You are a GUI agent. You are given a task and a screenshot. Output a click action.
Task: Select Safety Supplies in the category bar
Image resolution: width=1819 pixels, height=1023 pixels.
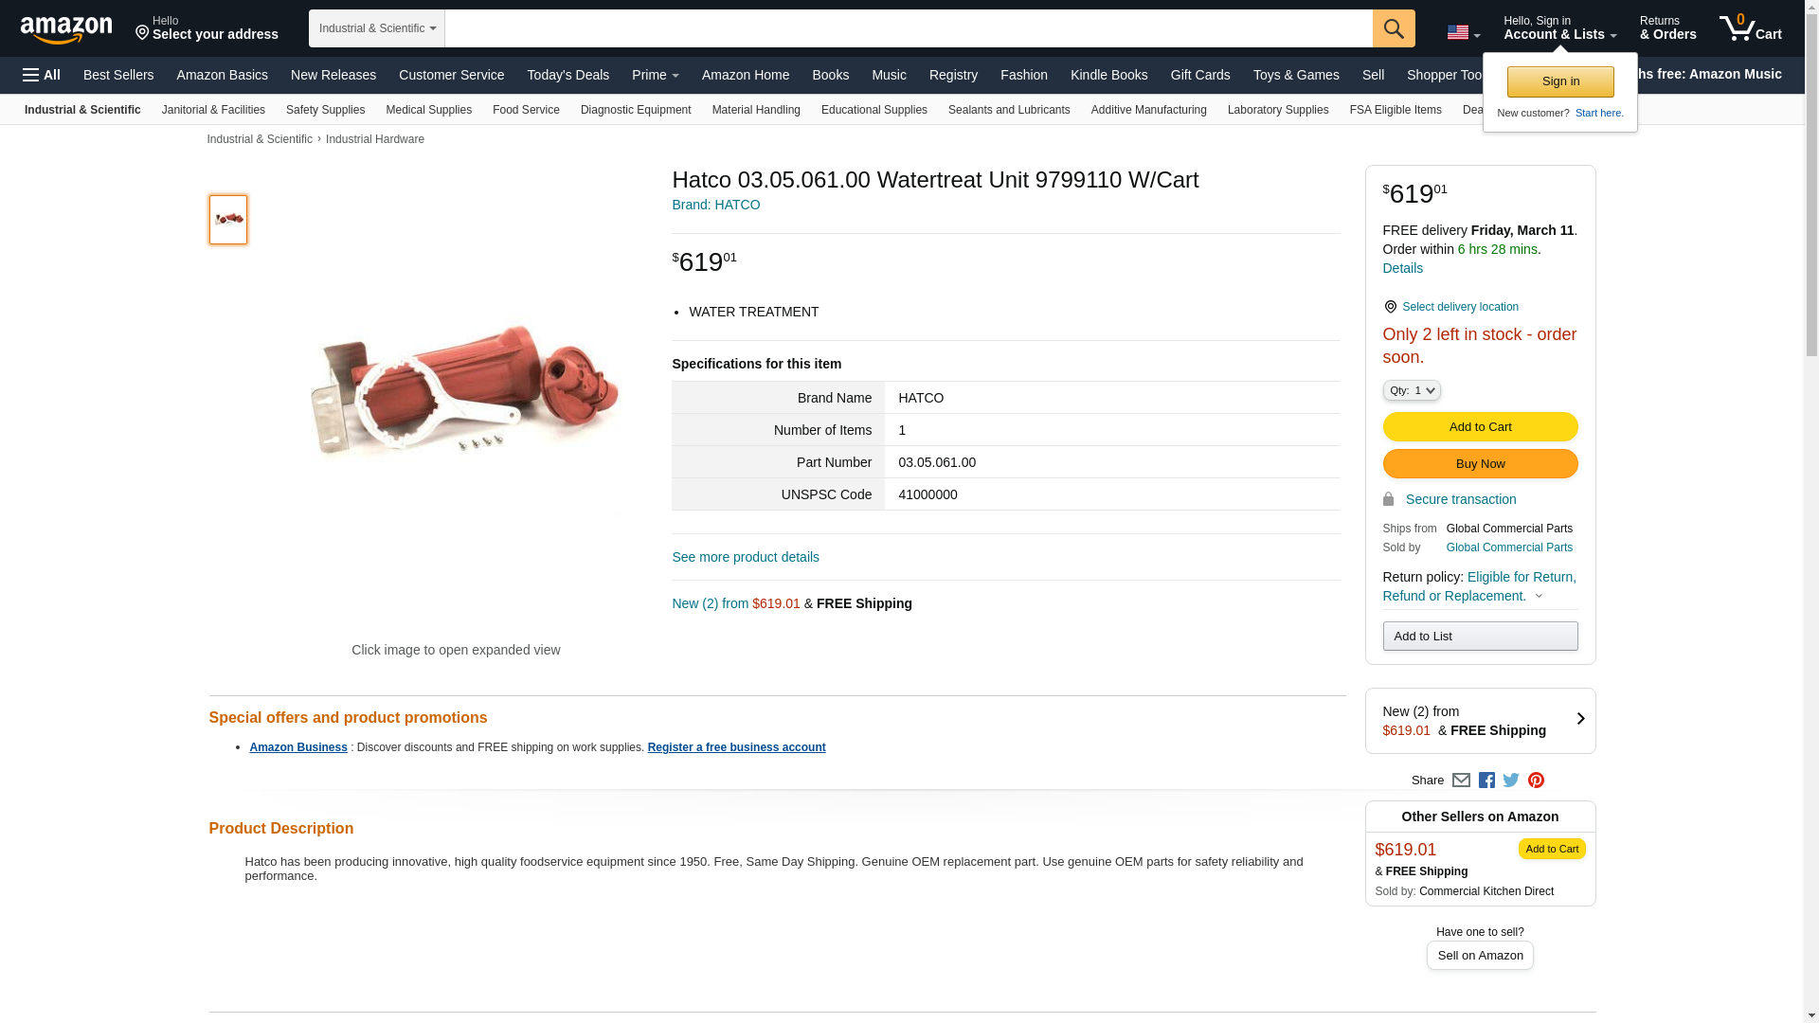325,110
